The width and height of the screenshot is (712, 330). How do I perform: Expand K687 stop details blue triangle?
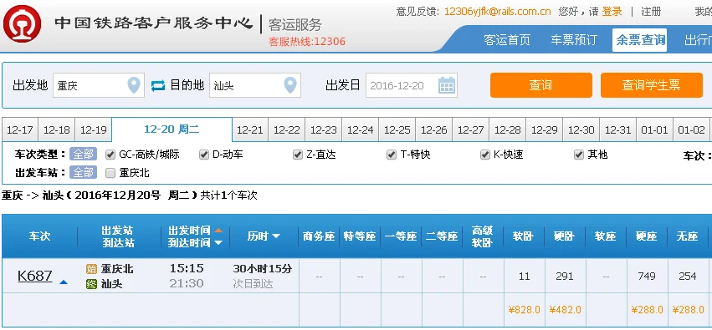(64, 282)
